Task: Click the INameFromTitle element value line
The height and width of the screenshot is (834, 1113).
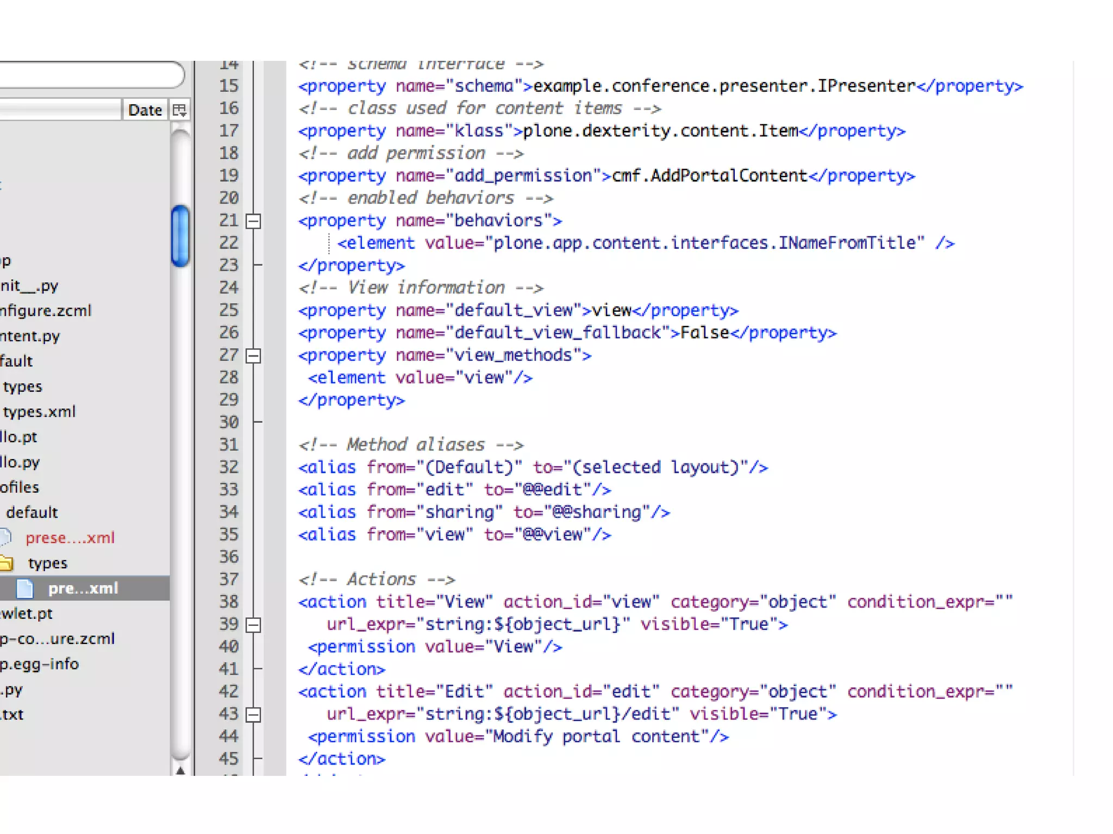Action: 630,243
